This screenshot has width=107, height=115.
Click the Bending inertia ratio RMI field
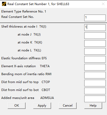pyautogui.click(x=95, y=75)
